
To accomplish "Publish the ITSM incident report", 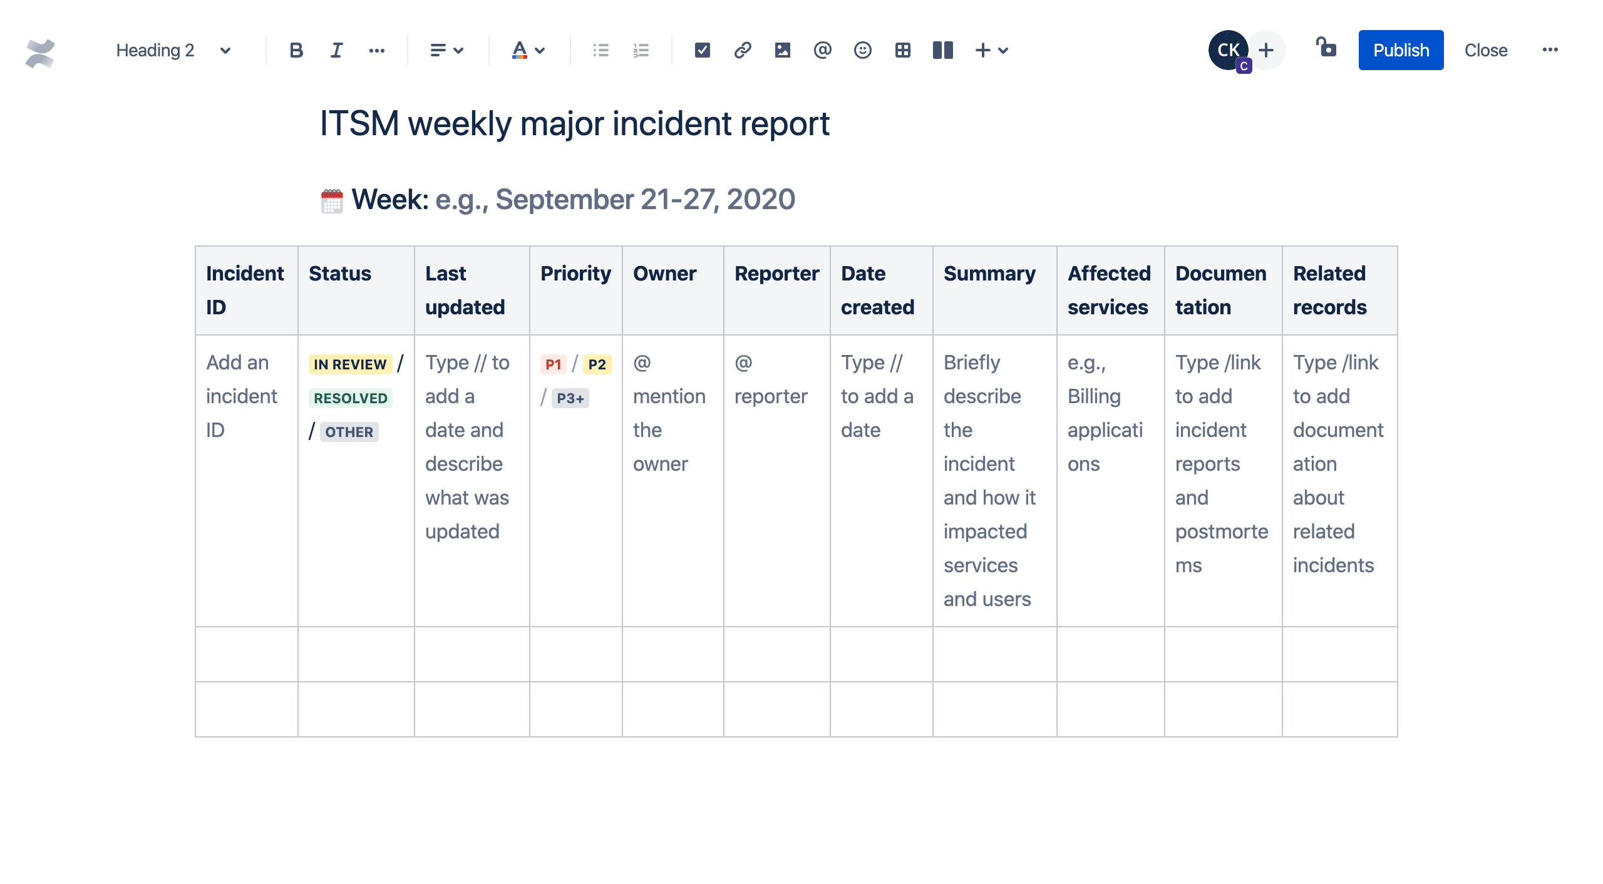I will coord(1399,49).
